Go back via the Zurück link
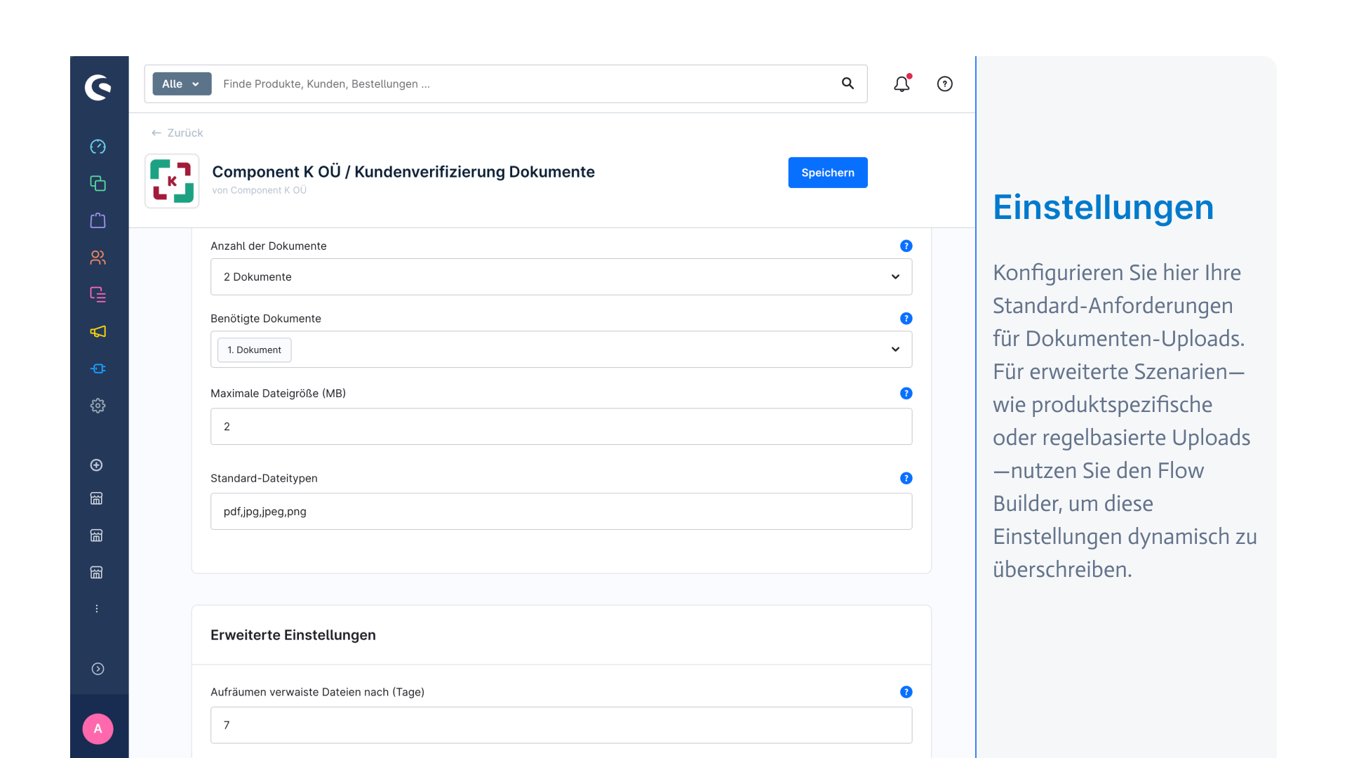 click(x=177, y=133)
